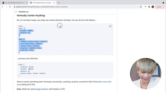This screenshot has width=166, height=93.
Task: Close the '10+ Github Repositories' tab
Action: (x=27, y=3)
